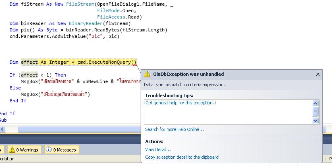Click the warning icon in exception popup
332x166 pixels.
pos(147,75)
